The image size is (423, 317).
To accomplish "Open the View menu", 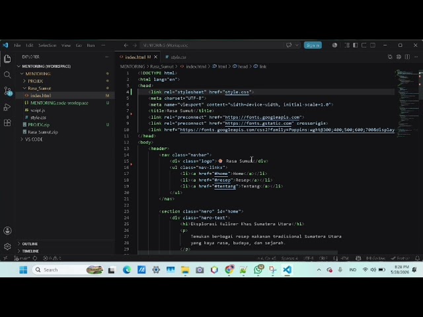I will pyautogui.click(x=66, y=46).
